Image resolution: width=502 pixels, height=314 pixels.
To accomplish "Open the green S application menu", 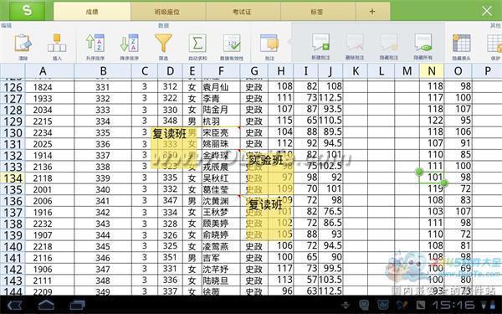I will [x=28, y=10].
